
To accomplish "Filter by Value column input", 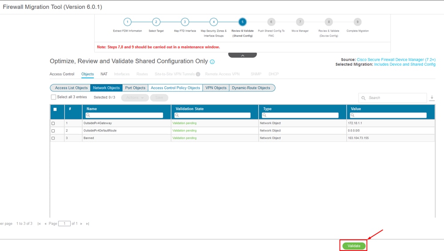I will click(x=388, y=115).
